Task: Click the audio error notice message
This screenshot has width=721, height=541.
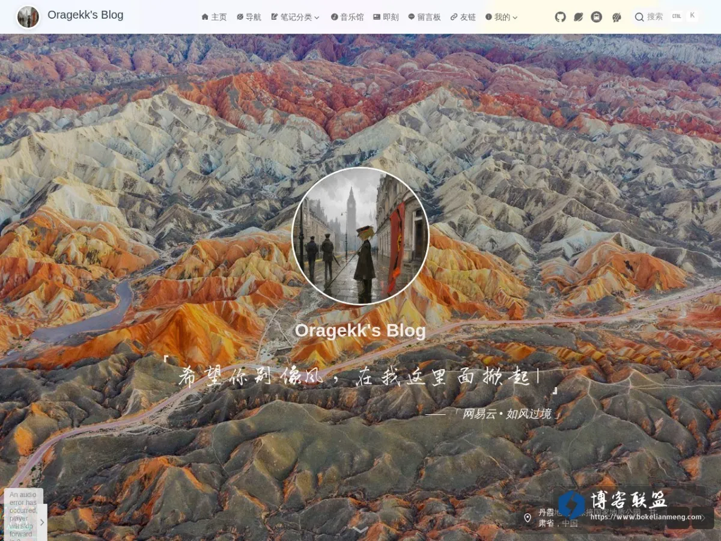Action: (x=23, y=515)
